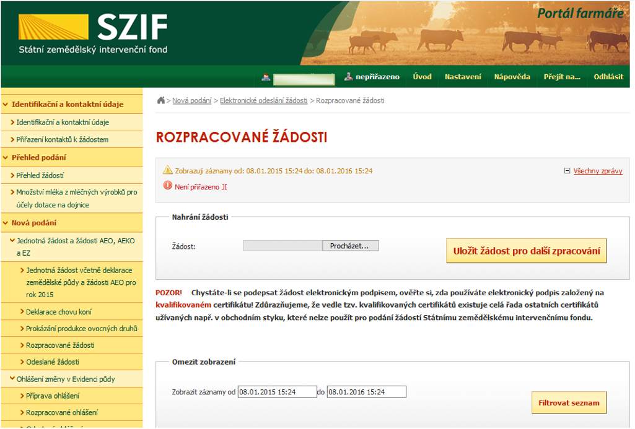The width and height of the screenshot is (635, 429).
Task: Click the 'Zobrazuji záznamy od' warning message
Action: point(274,171)
